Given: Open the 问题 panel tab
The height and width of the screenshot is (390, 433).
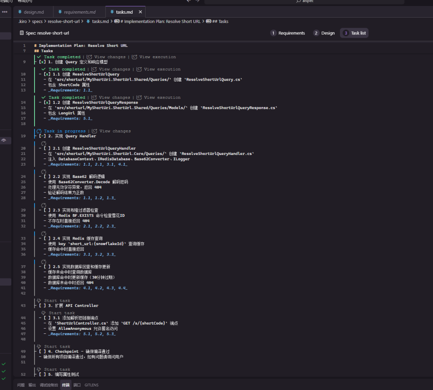Looking at the screenshot, I should [x=21, y=385].
